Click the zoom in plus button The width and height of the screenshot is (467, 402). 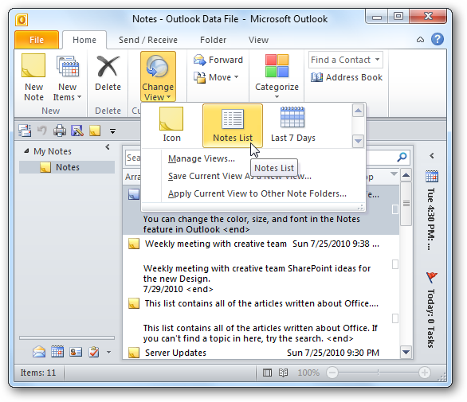coord(425,373)
